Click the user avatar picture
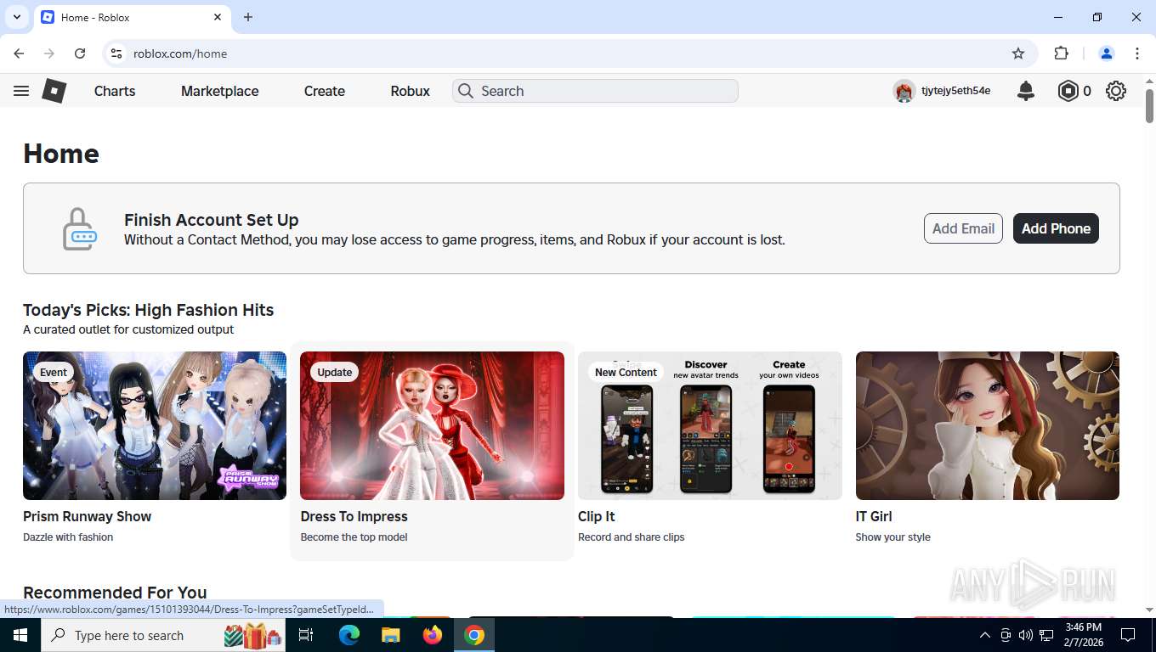This screenshot has height=652, width=1156. [904, 91]
